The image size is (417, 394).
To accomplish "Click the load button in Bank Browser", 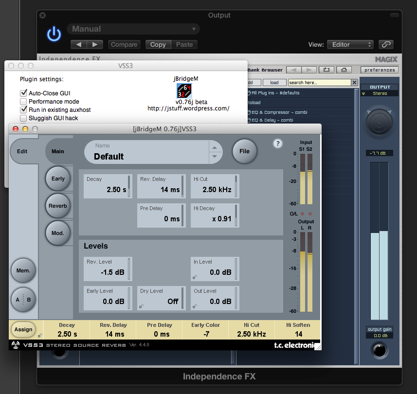I will tap(274, 82).
